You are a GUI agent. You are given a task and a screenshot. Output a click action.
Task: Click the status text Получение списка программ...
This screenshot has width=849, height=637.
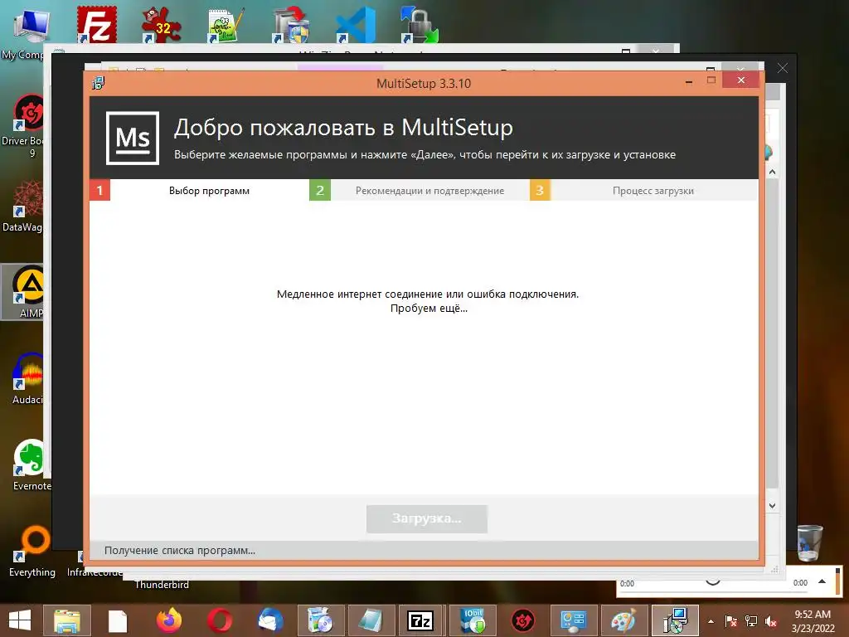(x=180, y=551)
